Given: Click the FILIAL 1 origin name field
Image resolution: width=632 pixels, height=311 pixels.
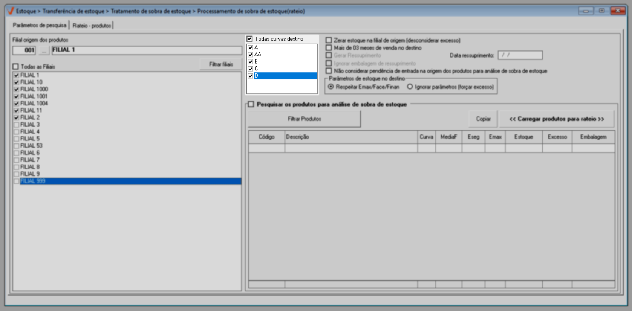Looking at the screenshot, I should pos(147,50).
